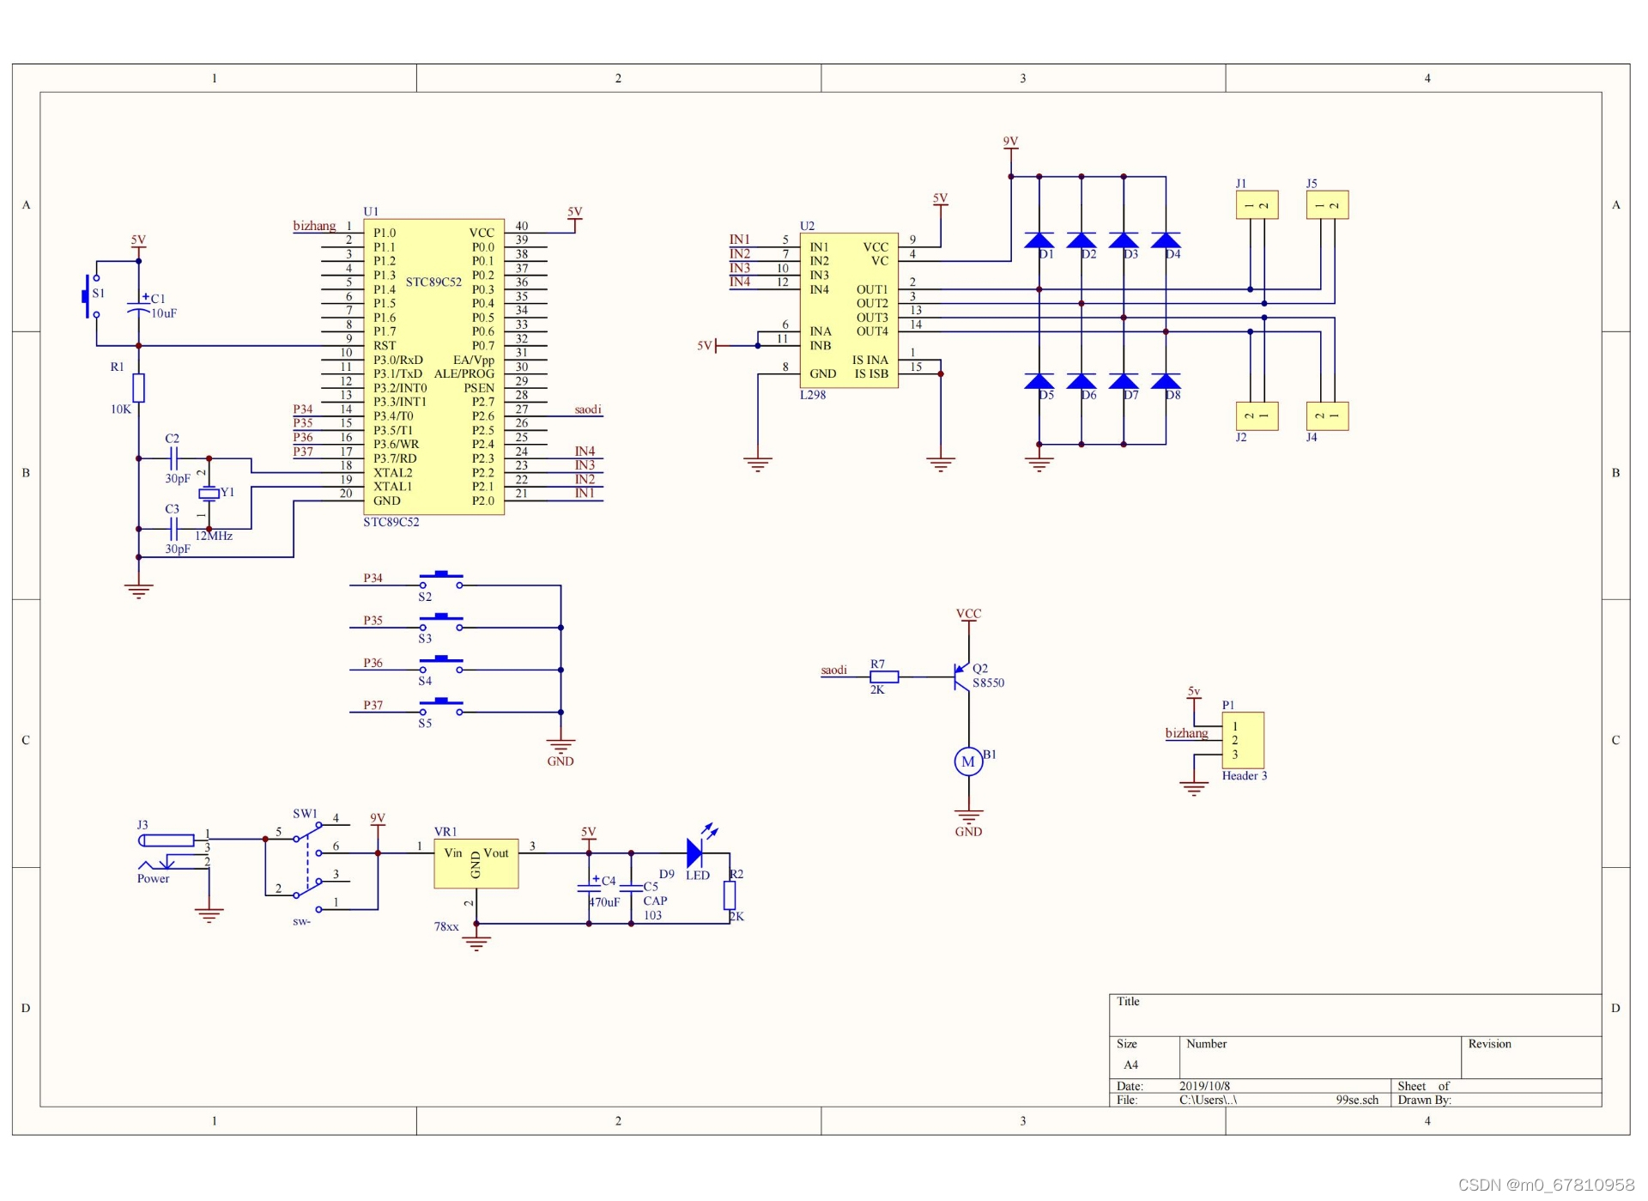Select the L298 motor driver U2
Image resolution: width=1648 pixels, height=1201 pixels.
click(x=848, y=310)
